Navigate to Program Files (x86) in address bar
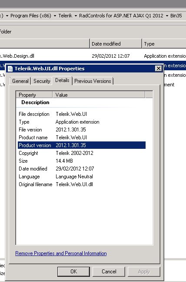This screenshot has width=186, height=282. pos(31,16)
